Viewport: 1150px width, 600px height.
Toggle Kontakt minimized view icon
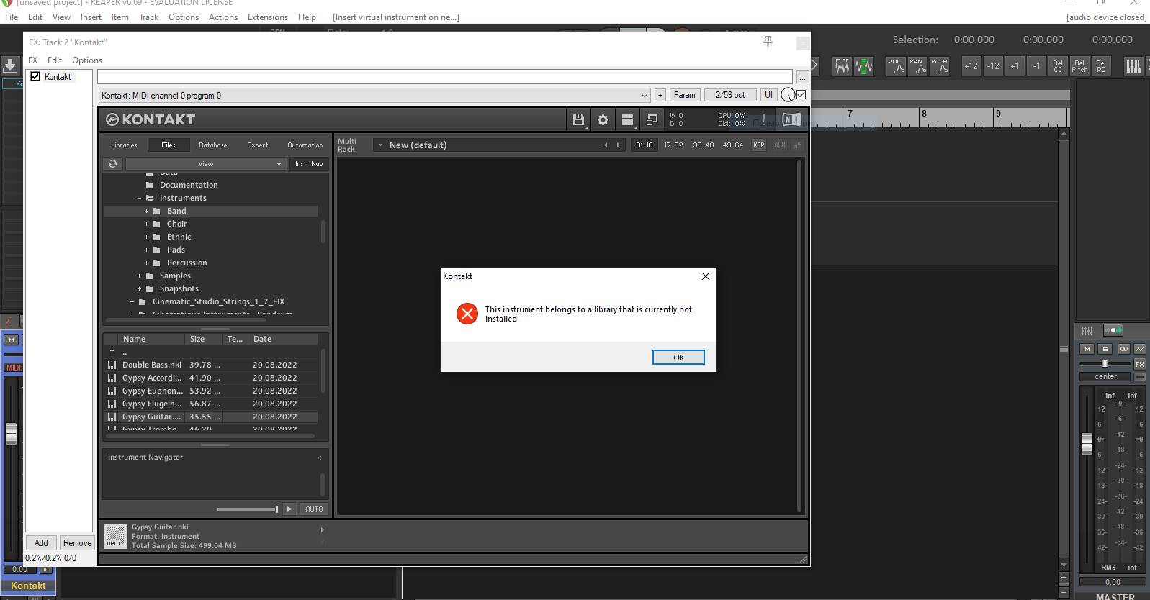(652, 120)
